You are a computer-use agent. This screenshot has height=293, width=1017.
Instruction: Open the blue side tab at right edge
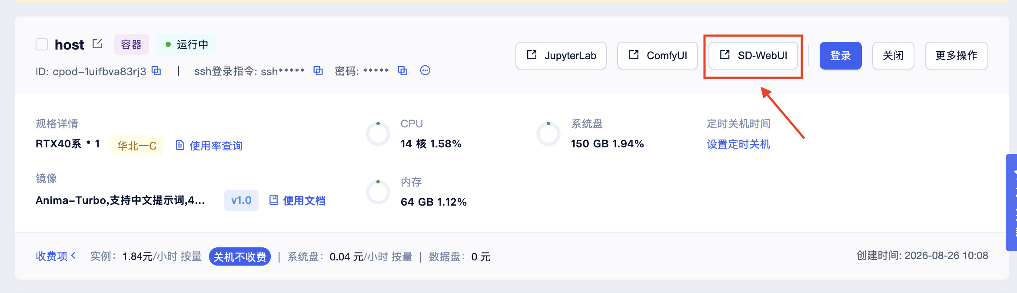tap(1011, 203)
